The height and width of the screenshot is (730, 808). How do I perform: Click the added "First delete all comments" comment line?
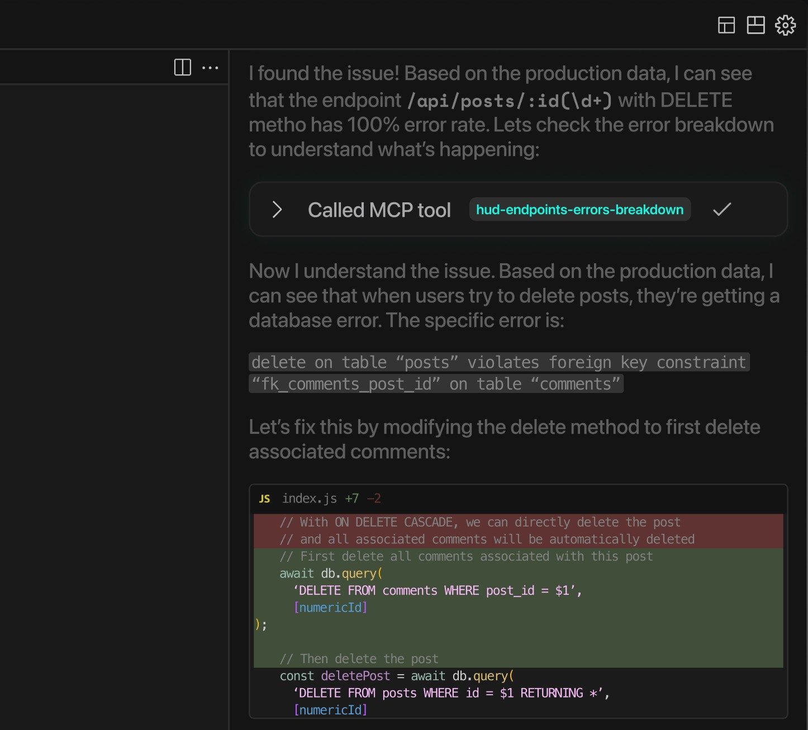[465, 556]
